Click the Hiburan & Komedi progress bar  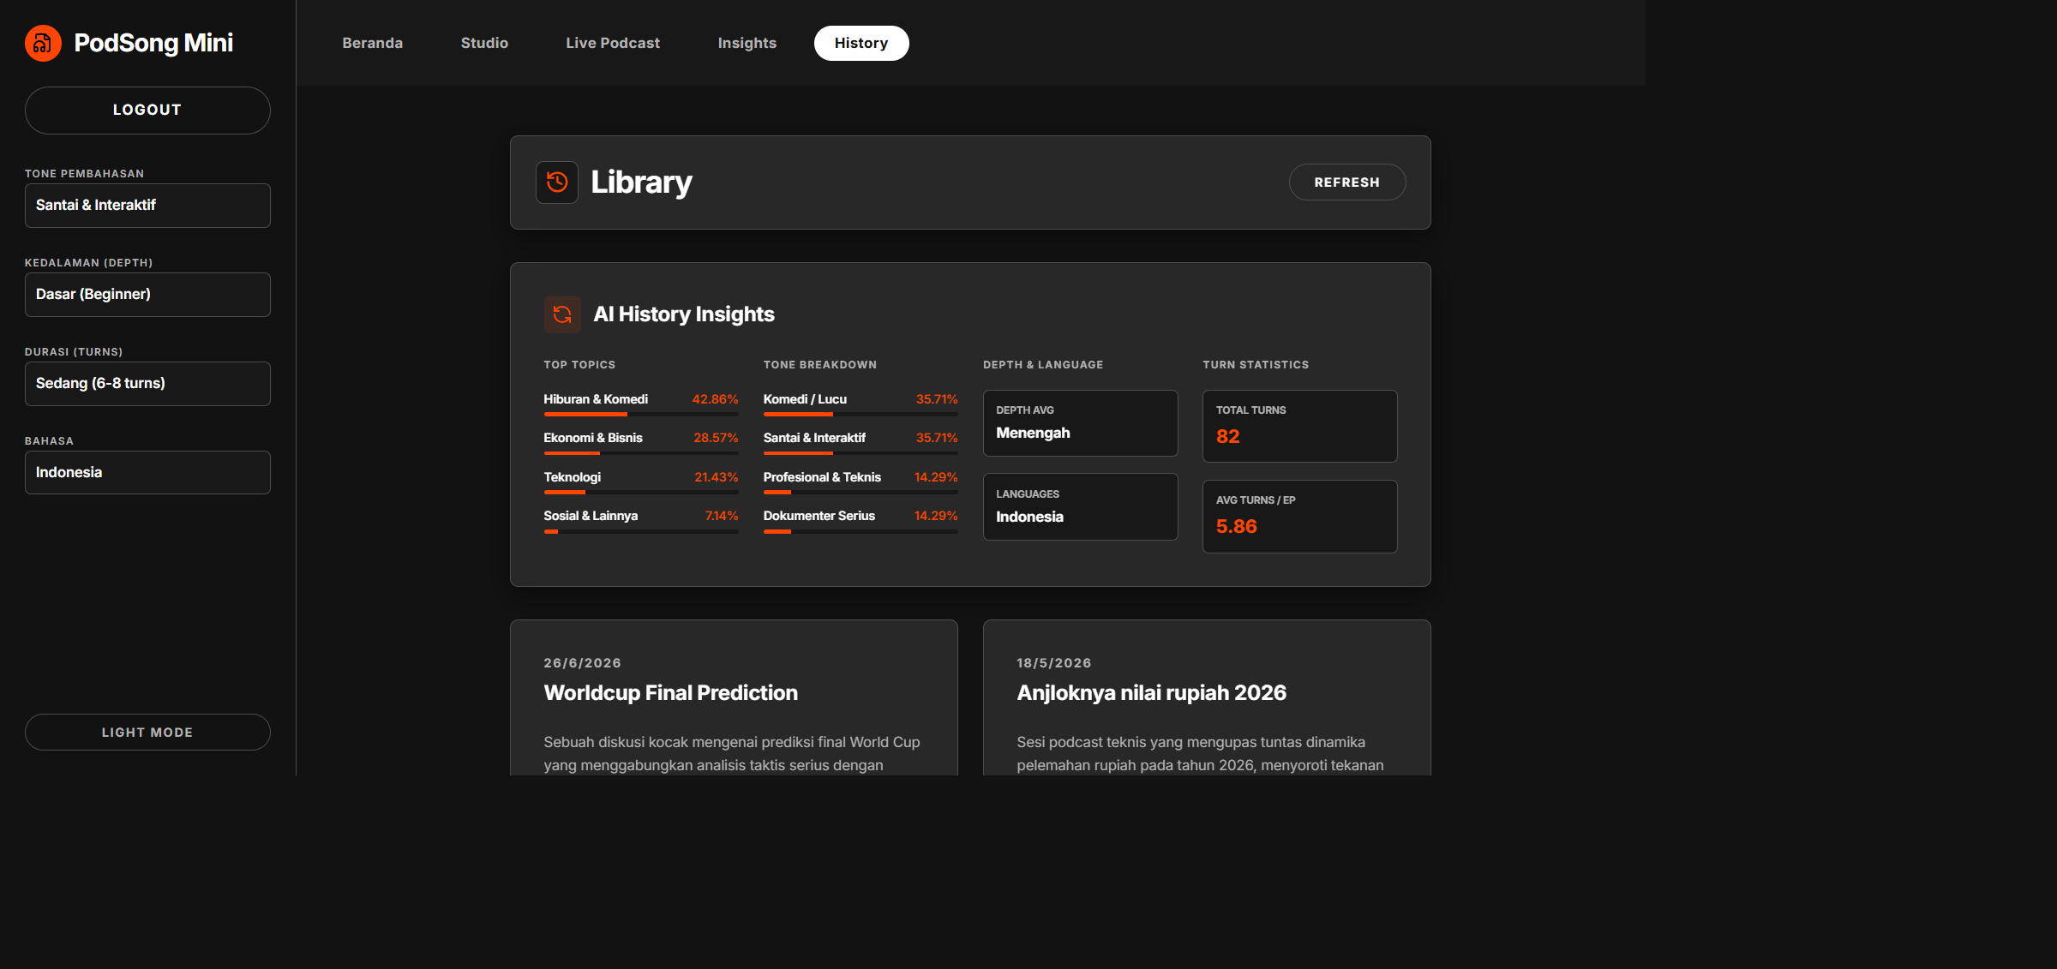641,415
